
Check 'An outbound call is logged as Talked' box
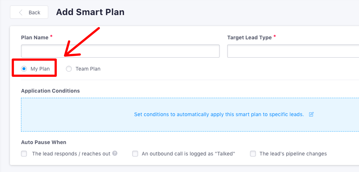pos(135,154)
